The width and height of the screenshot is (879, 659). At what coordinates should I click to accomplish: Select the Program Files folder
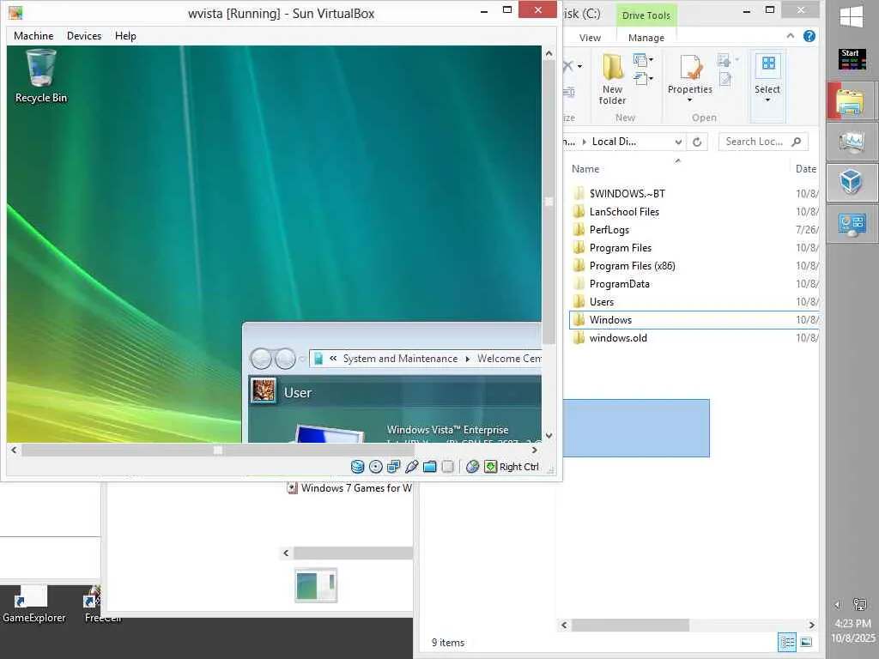[620, 248]
